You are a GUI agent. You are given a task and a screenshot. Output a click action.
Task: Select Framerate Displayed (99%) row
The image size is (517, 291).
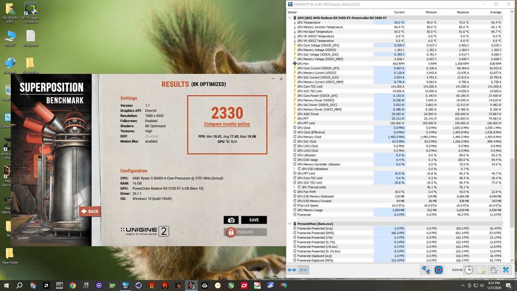click(398, 261)
